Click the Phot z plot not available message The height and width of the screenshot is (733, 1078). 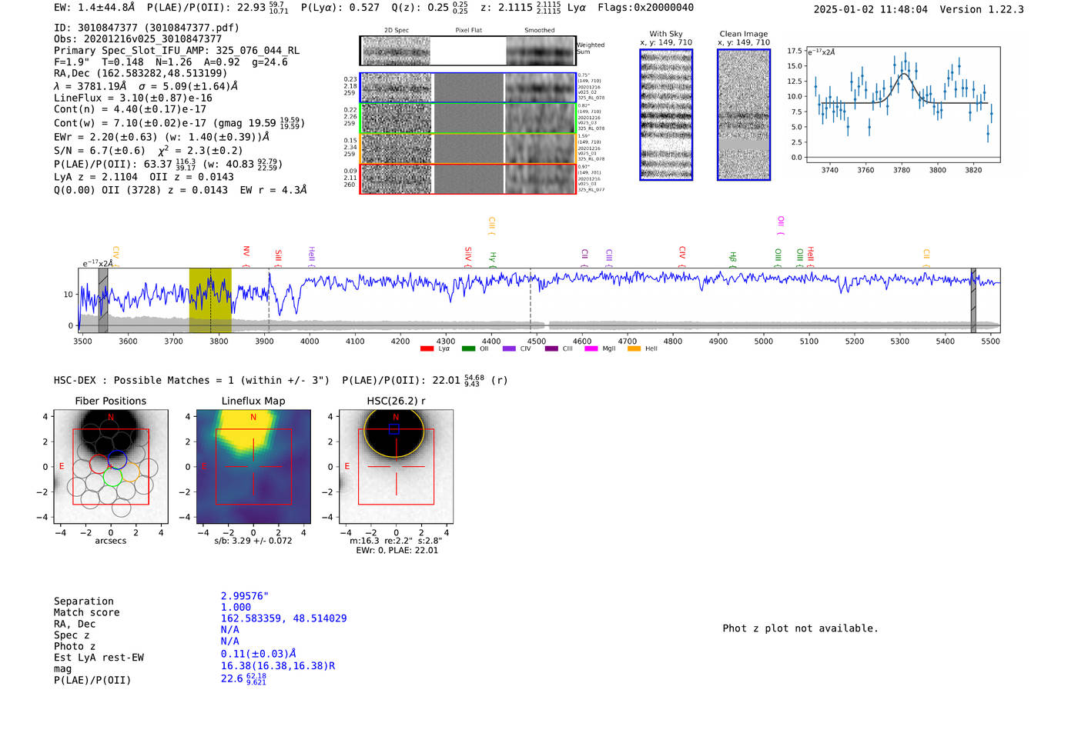pyautogui.click(x=800, y=628)
